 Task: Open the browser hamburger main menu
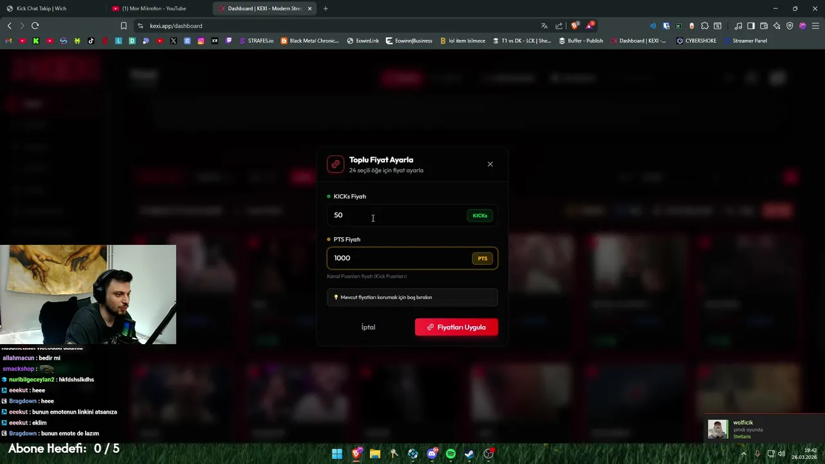816,26
